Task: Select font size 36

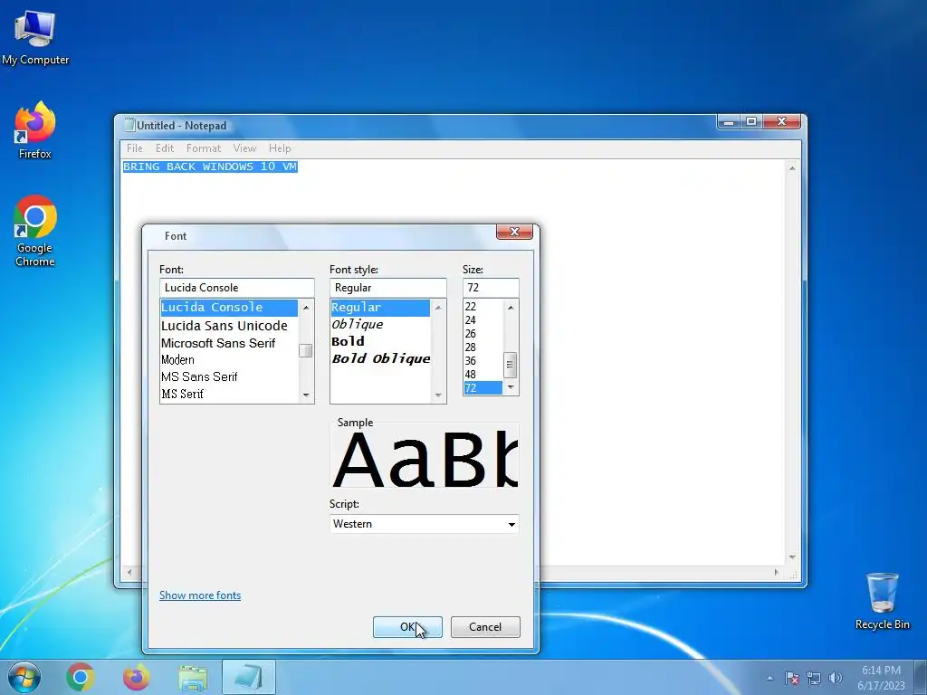Action: click(x=483, y=361)
